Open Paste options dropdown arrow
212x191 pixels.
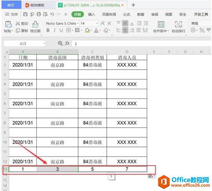click(12, 31)
